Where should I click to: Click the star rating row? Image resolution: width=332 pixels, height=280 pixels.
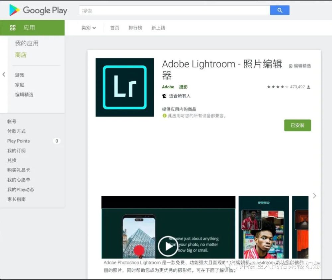coord(278,87)
